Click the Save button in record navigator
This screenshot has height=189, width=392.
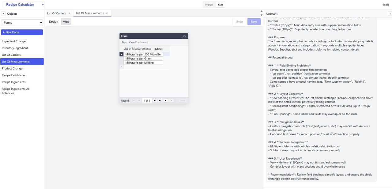(183, 100)
